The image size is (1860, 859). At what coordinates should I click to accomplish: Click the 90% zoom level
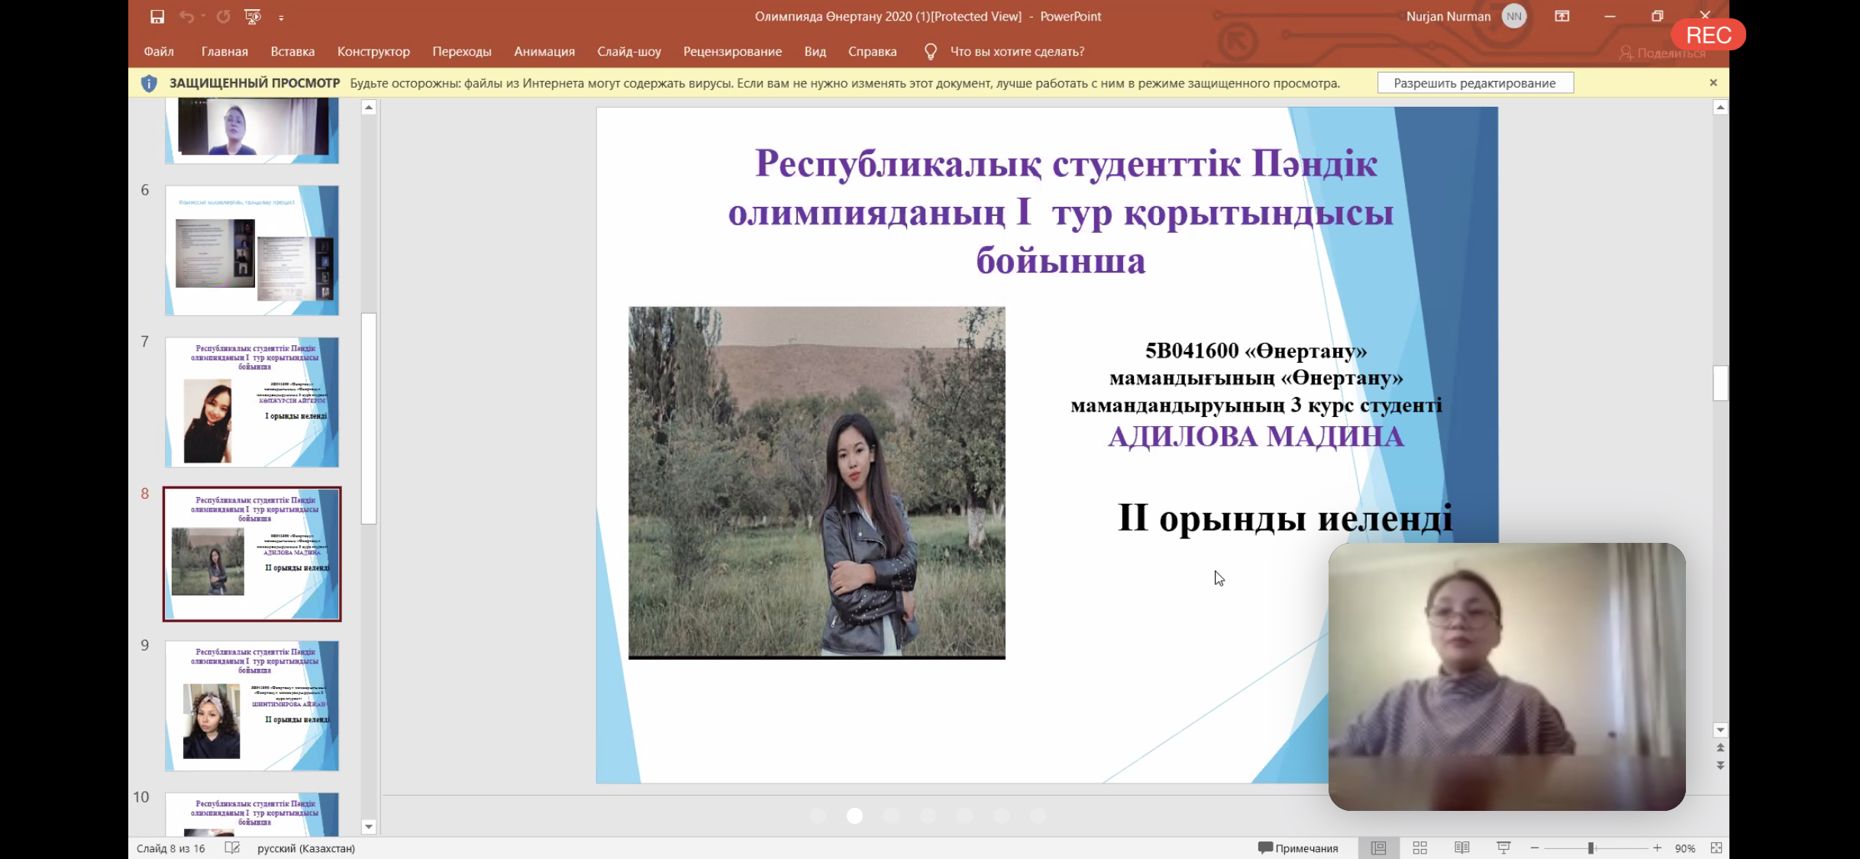1685,848
